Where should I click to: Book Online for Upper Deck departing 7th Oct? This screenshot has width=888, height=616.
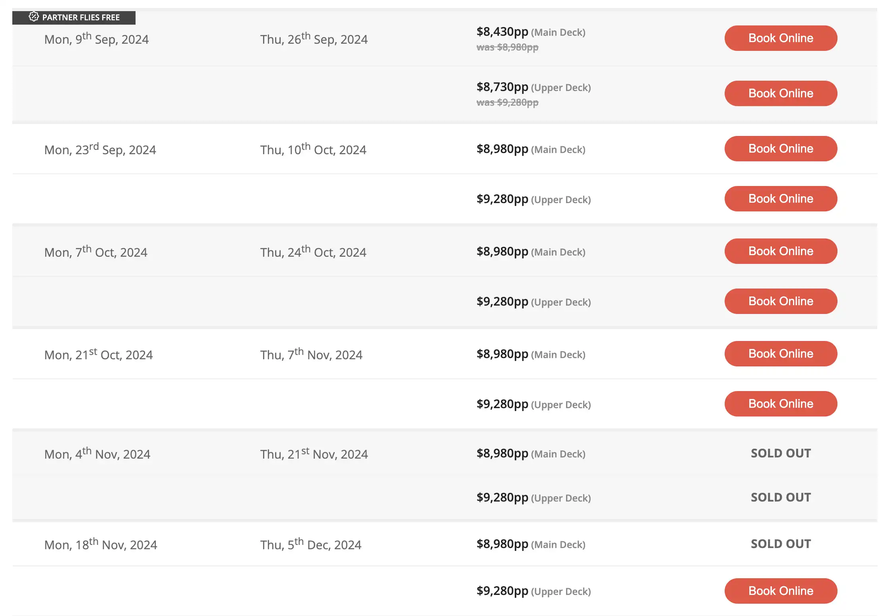pos(780,301)
